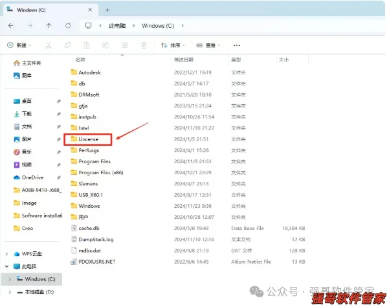Select the Lincense folder

tap(84, 139)
